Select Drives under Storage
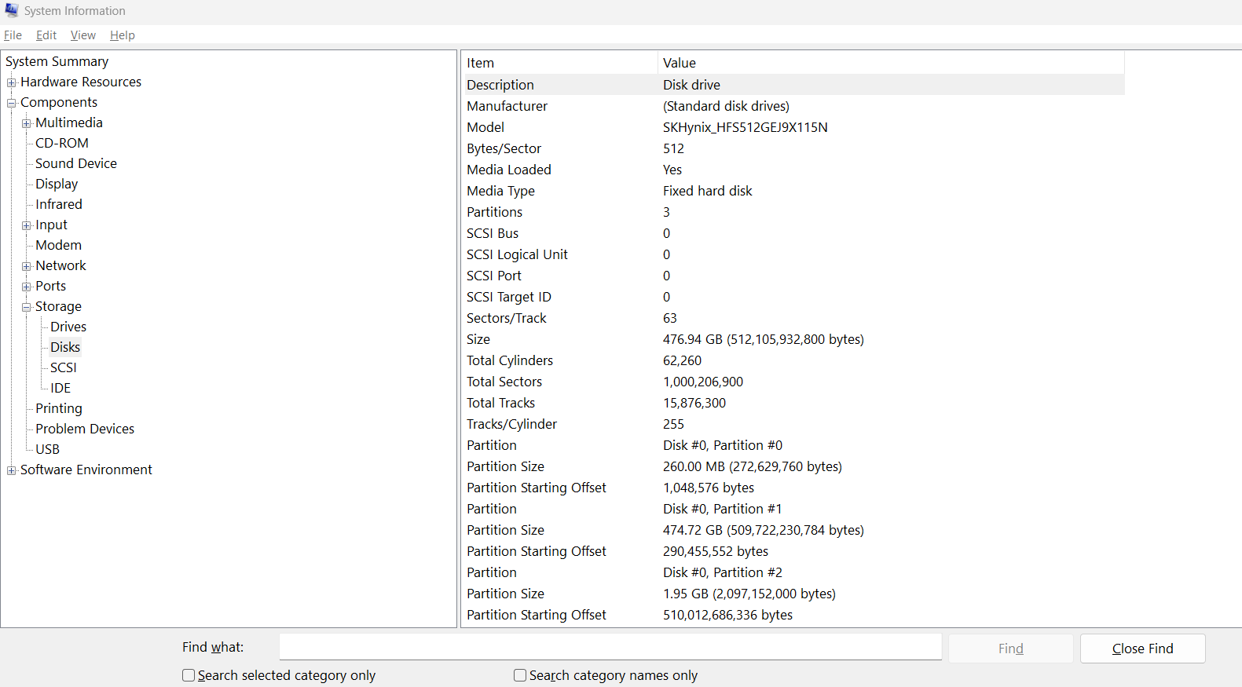The width and height of the screenshot is (1242, 687). pyautogui.click(x=68, y=327)
